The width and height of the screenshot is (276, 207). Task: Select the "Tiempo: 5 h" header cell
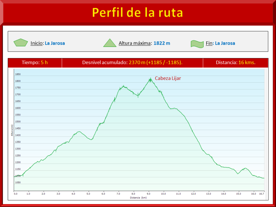[35, 63]
